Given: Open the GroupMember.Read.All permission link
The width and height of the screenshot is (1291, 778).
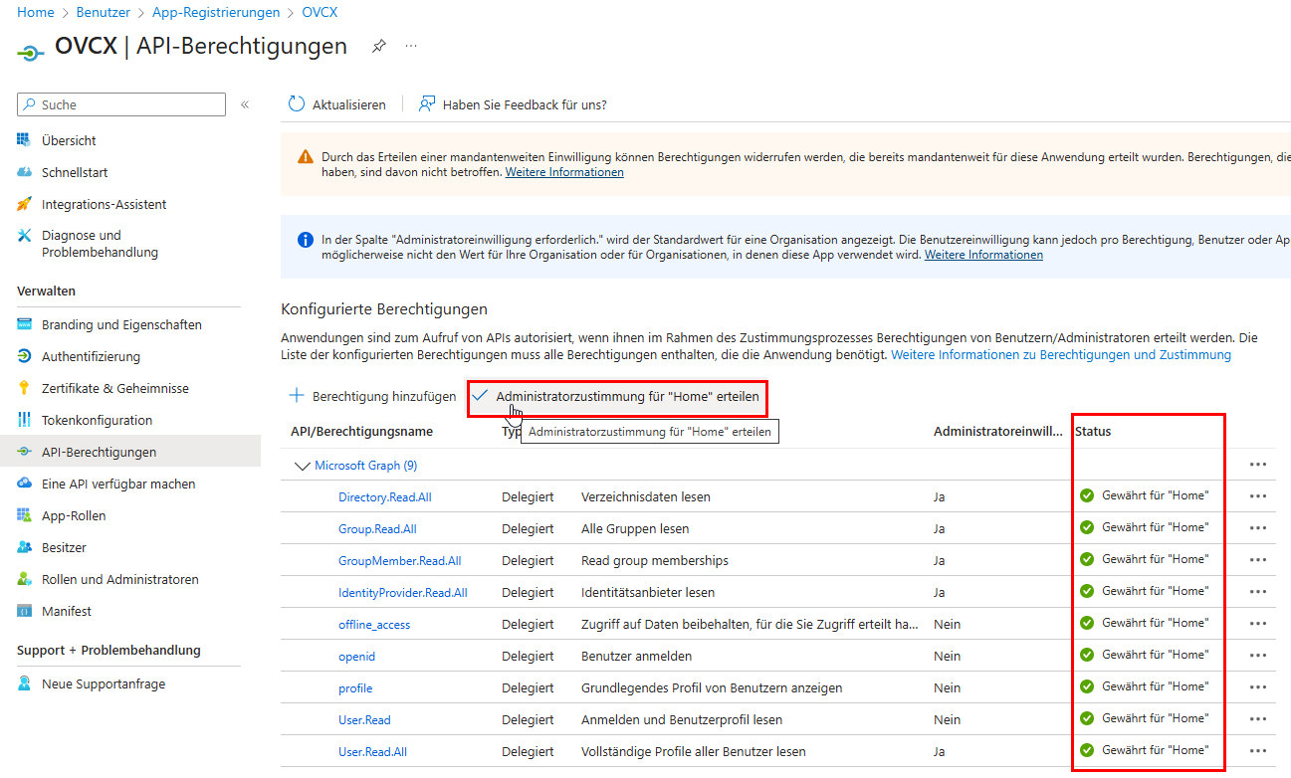Looking at the screenshot, I should [399, 560].
